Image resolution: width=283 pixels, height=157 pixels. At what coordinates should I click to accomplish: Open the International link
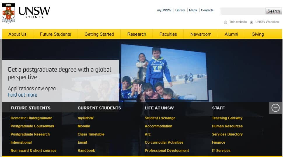[21, 142]
